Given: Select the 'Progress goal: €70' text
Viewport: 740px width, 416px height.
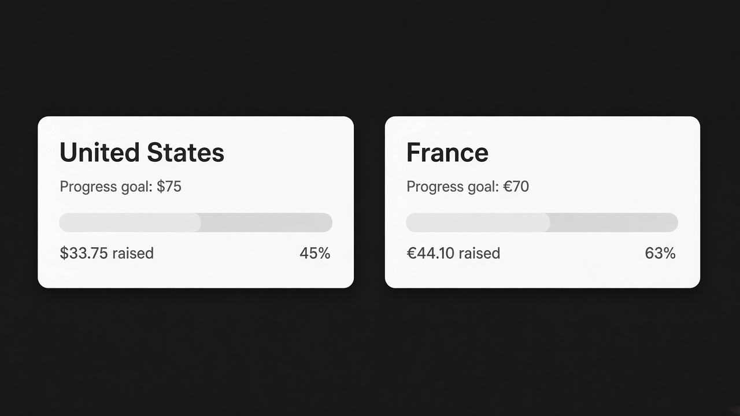Looking at the screenshot, I should [x=468, y=187].
